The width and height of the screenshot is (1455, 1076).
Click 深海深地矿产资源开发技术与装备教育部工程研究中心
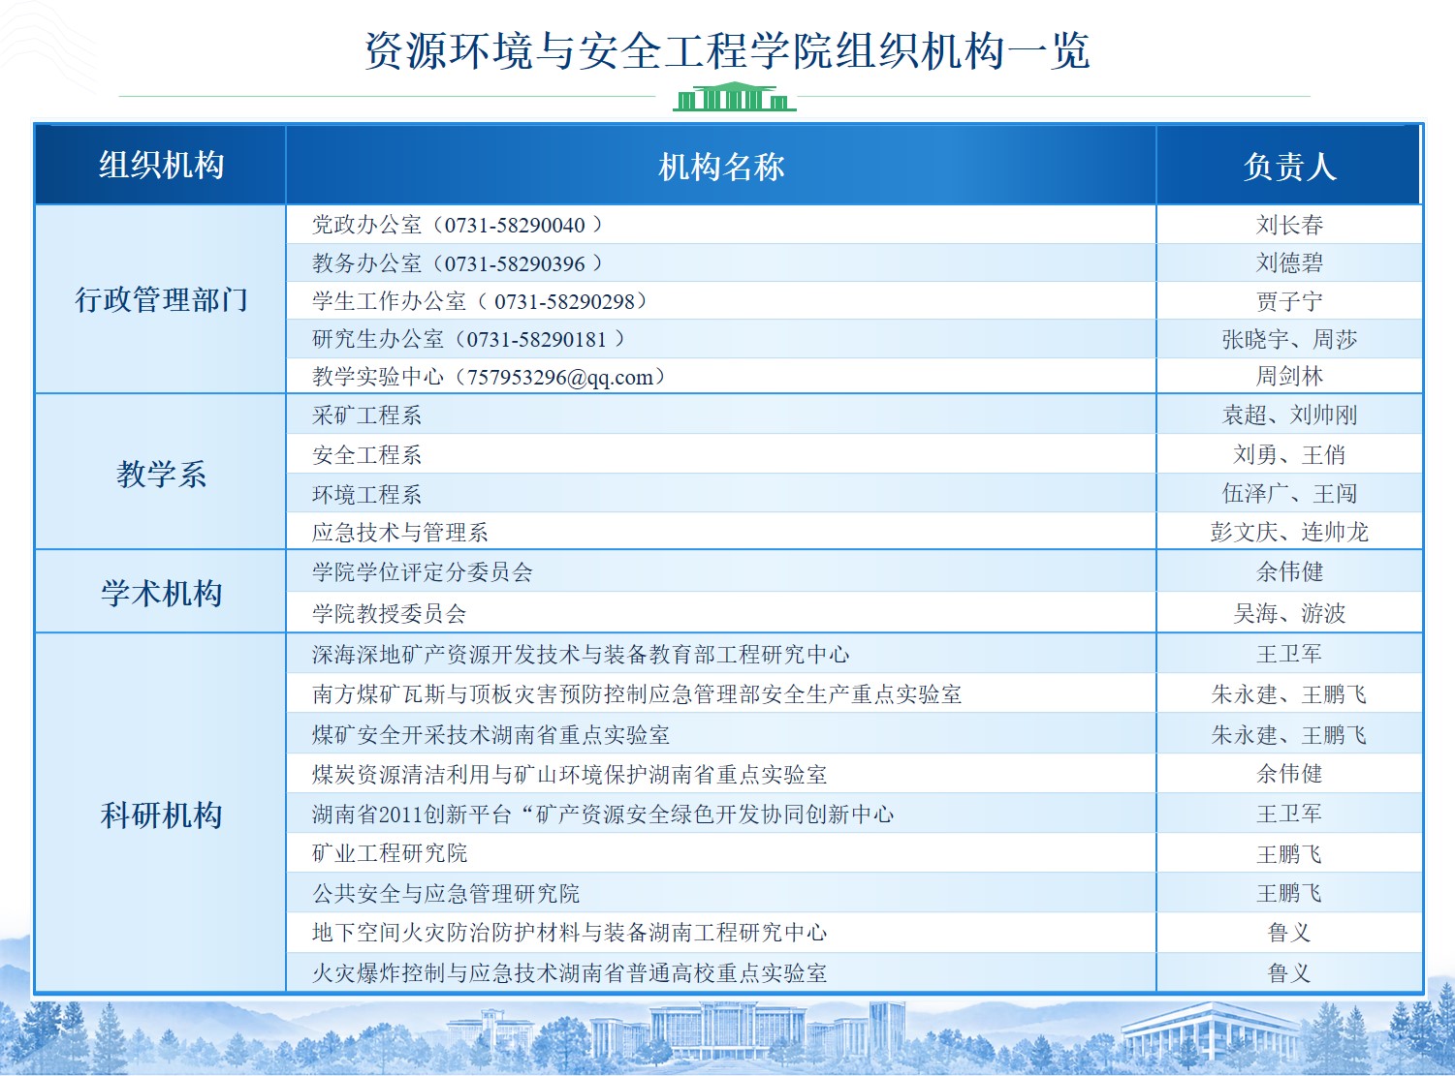[x=581, y=655]
